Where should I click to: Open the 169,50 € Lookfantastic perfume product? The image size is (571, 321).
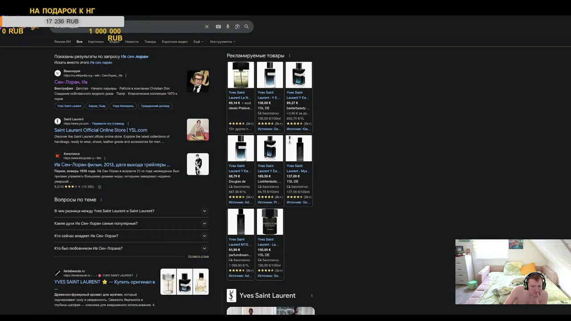point(270,170)
